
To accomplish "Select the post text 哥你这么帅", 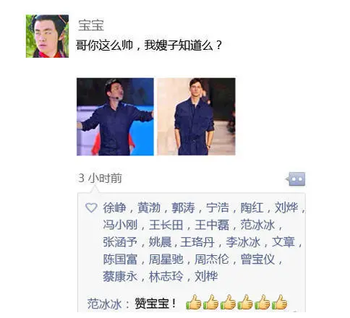I will point(104,46).
